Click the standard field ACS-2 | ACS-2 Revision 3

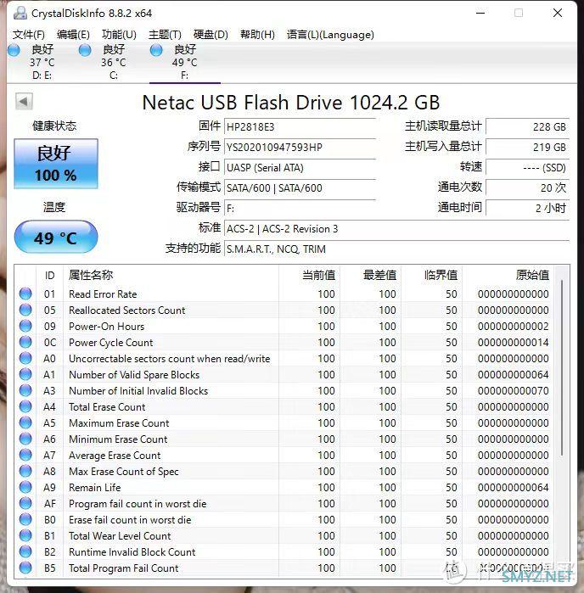pos(396,229)
